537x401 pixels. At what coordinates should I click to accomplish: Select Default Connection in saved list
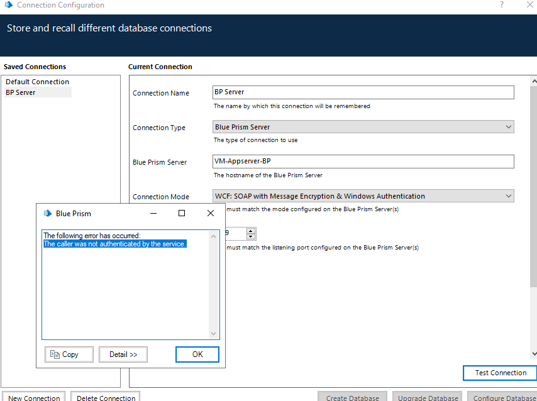(x=38, y=82)
